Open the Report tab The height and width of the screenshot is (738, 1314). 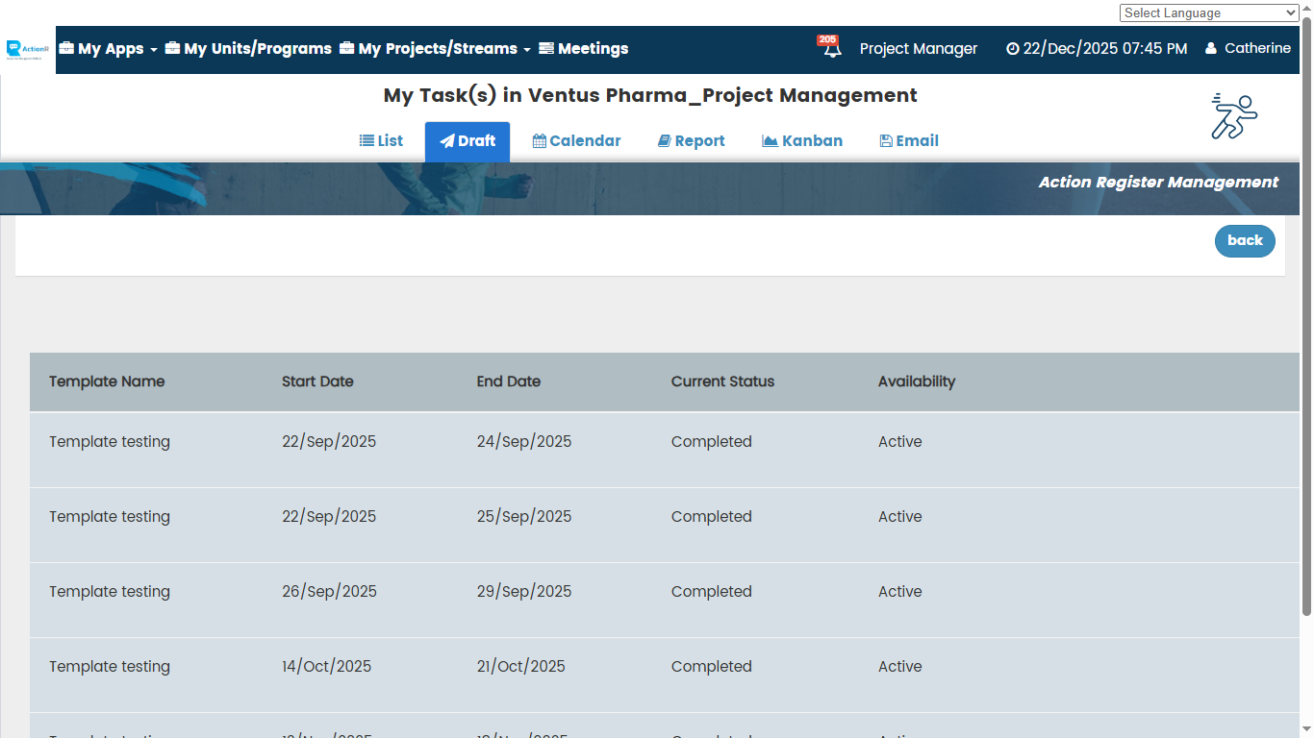pos(691,141)
